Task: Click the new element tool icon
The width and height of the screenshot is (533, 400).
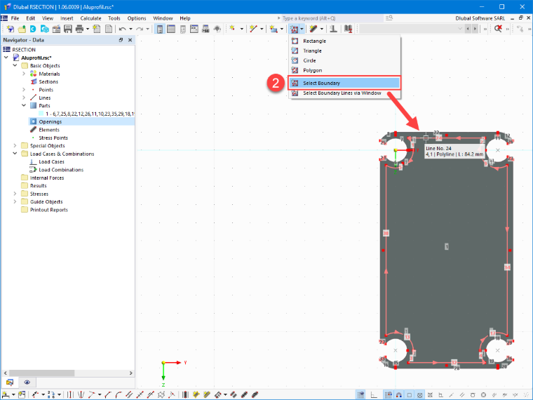Action: (313, 29)
